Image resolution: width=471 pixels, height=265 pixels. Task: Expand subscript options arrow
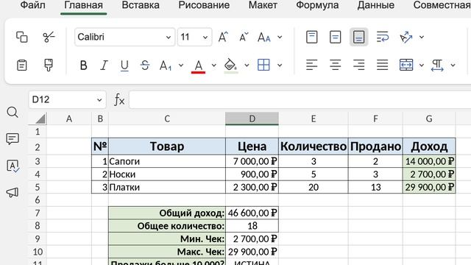tap(181, 66)
